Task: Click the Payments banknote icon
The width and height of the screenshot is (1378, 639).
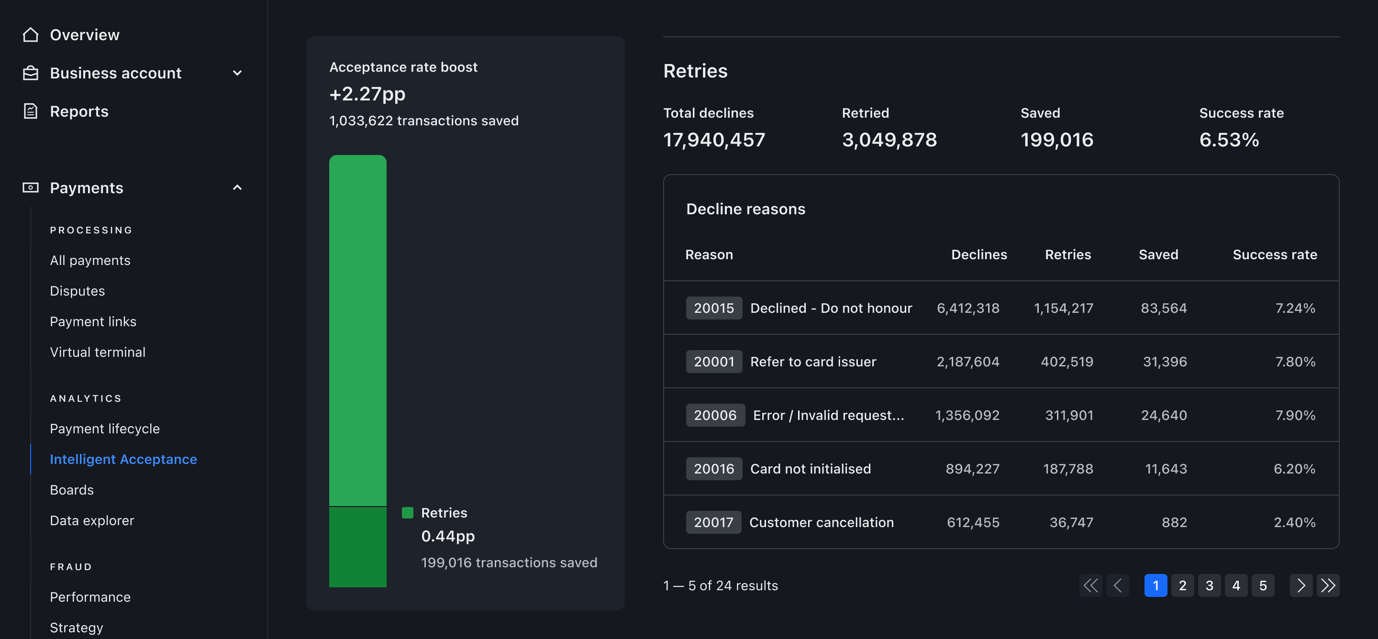Action: point(31,187)
